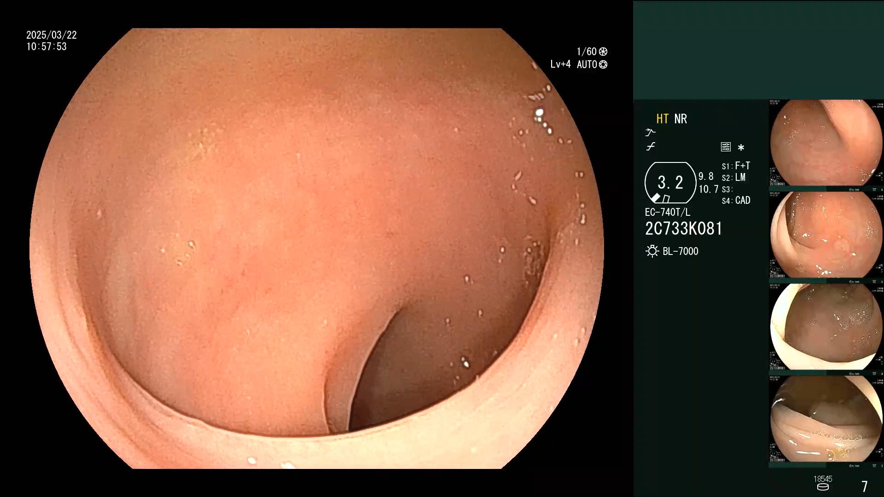The image size is (884, 497).
Task: Click the empty S3: switch assignment
Action: [727, 189]
